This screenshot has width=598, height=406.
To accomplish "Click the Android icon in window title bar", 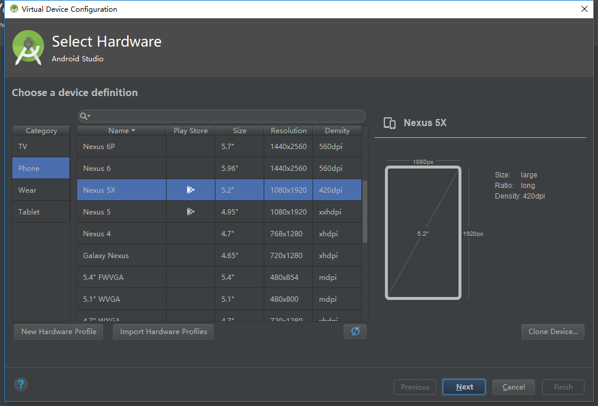I will [x=14, y=9].
